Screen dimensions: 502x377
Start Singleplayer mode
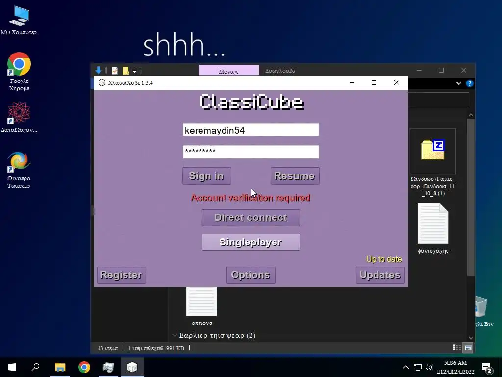click(251, 242)
